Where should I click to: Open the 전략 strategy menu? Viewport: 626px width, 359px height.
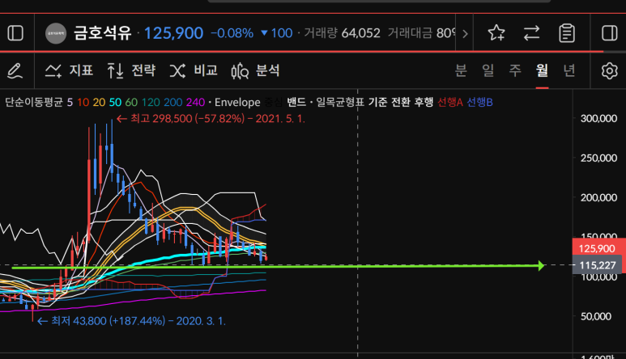click(131, 71)
